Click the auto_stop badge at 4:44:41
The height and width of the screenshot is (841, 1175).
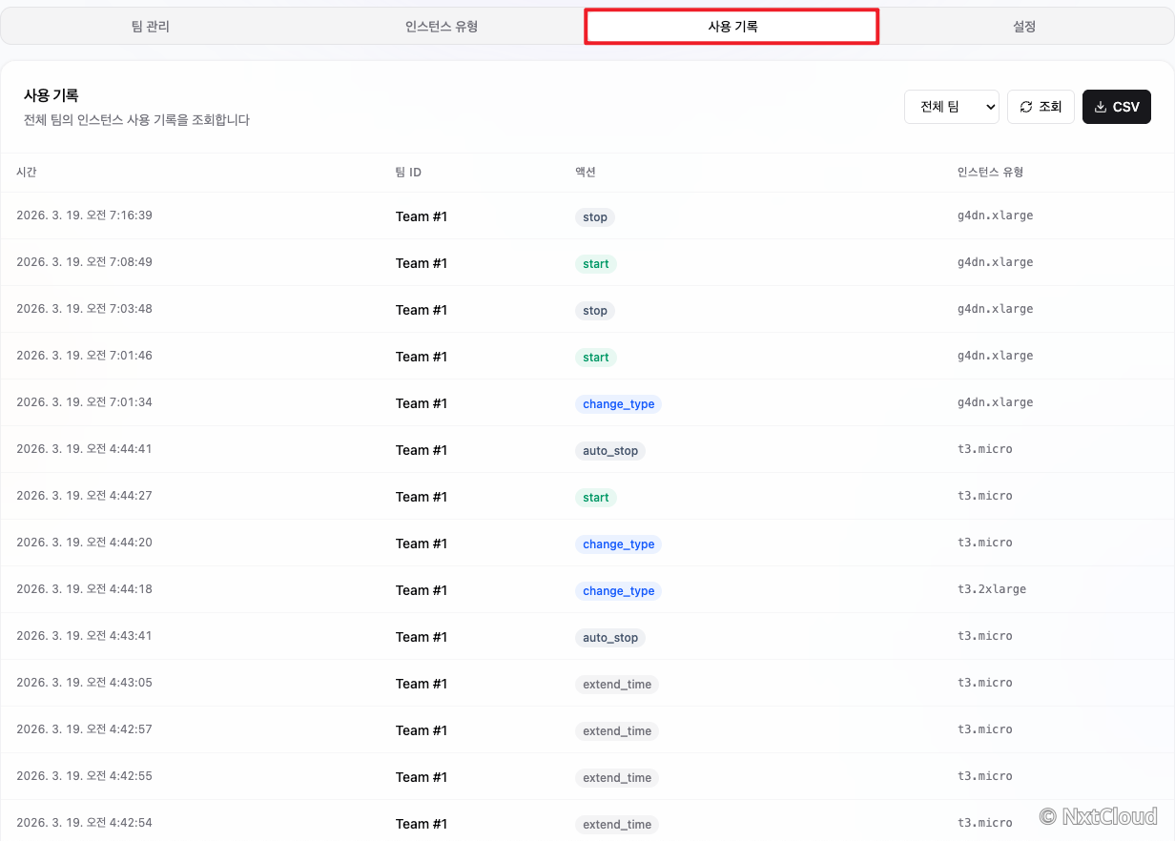pyautogui.click(x=610, y=451)
